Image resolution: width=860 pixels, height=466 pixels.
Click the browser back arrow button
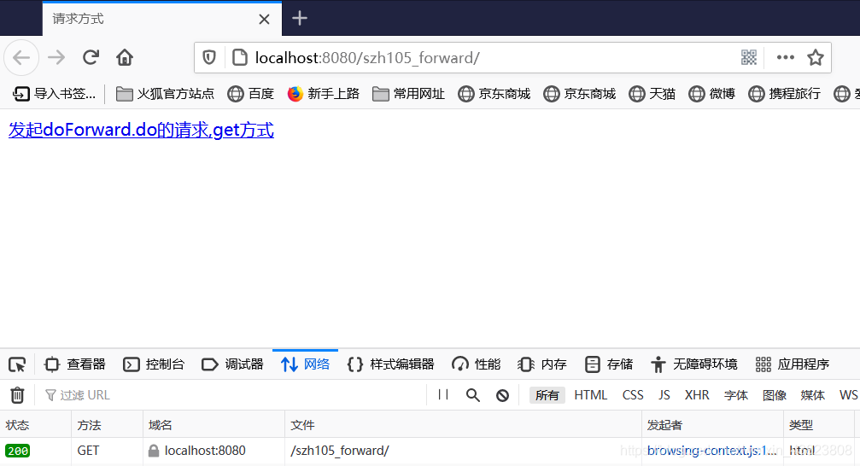coord(21,57)
